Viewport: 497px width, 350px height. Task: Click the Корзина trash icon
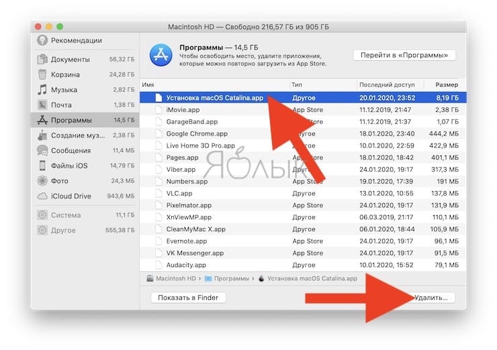[x=42, y=74]
